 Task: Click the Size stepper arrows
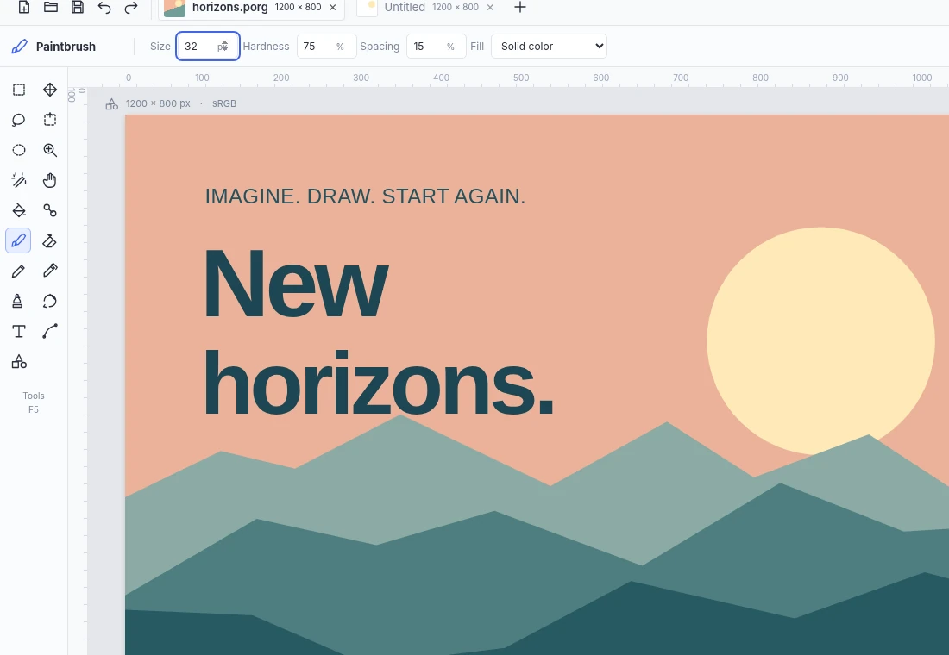(x=223, y=46)
